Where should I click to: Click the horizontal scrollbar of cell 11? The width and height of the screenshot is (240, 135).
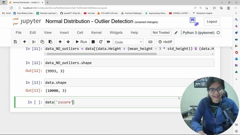click(x=102, y=54)
